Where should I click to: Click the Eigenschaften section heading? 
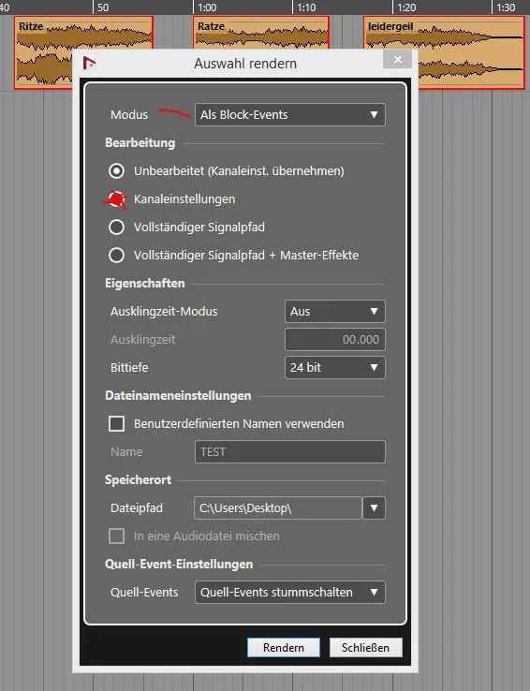145,283
